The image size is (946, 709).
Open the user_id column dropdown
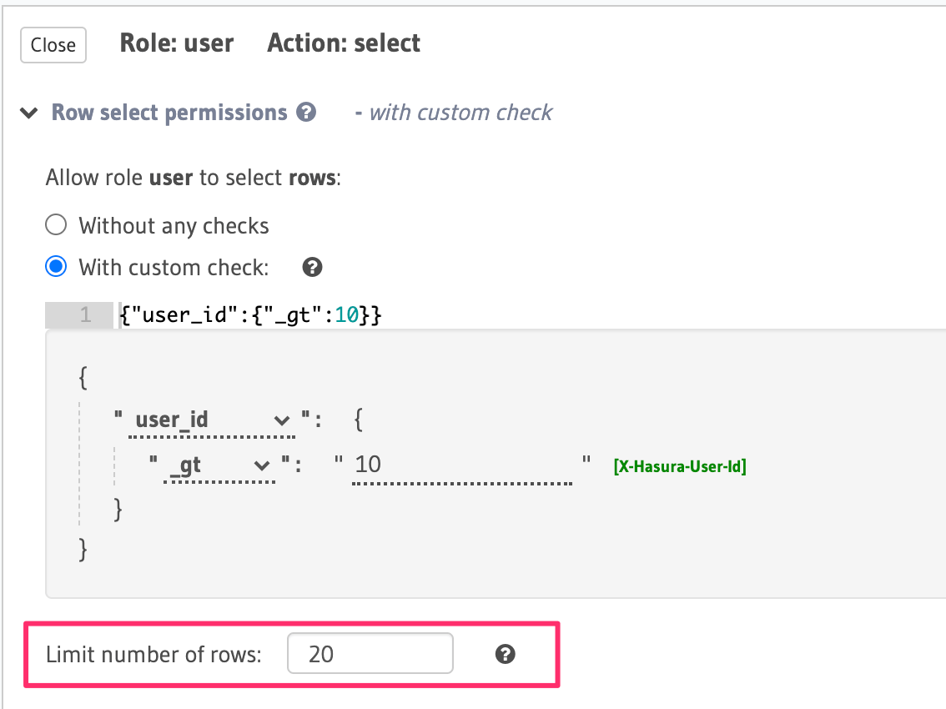coord(213,420)
